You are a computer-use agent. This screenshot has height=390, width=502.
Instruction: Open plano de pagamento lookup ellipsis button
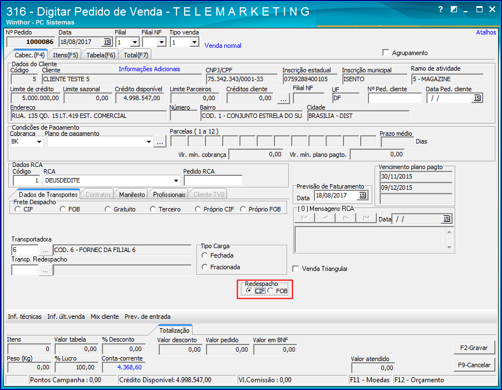coord(160,141)
